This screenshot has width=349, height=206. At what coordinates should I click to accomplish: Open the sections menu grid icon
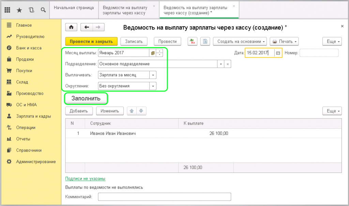coord(7,10)
